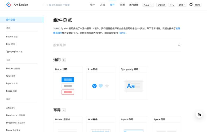207x132 pixels.
Task: Open the Typography 排版 card thumbnail
Action: [134, 86]
